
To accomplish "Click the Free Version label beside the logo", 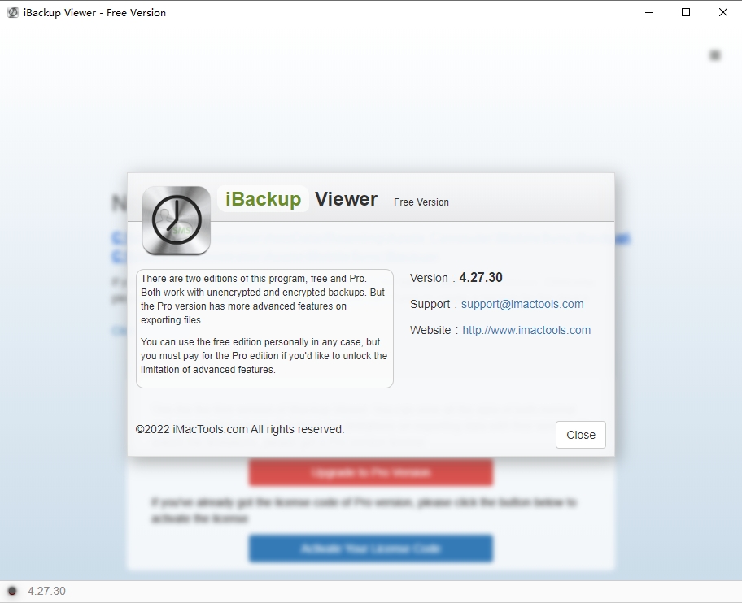I will (x=421, y=202).
